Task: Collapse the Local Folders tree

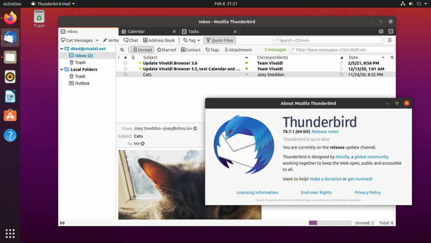Action: (61, 69)
